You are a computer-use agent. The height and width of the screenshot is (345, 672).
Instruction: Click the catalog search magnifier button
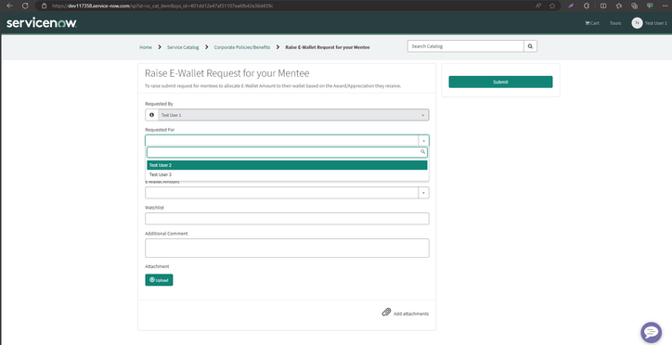pyautogui.click(x=530, y=46)
